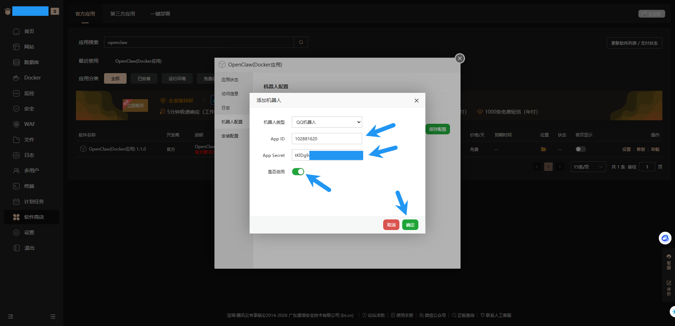Screen dimensions: 675x326
Task: Open the WAF firewall sidebar icon
Action: tap(16, 124)
